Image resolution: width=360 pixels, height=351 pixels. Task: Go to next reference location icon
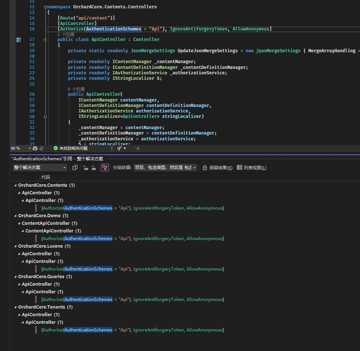click(93, 168)
